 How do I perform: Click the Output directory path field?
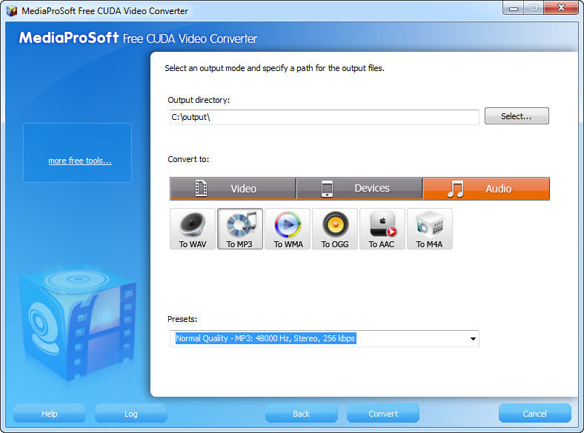point(325,117)
